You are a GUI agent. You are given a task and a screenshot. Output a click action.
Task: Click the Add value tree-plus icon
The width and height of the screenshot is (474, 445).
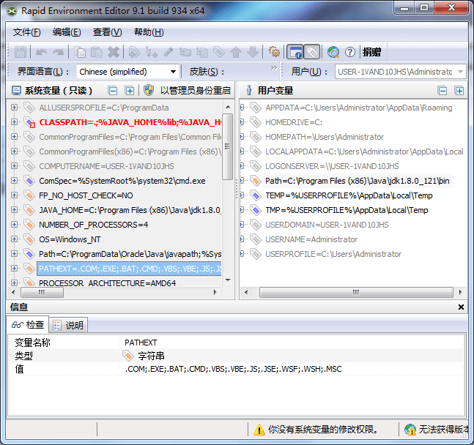(x=151, y=52)
